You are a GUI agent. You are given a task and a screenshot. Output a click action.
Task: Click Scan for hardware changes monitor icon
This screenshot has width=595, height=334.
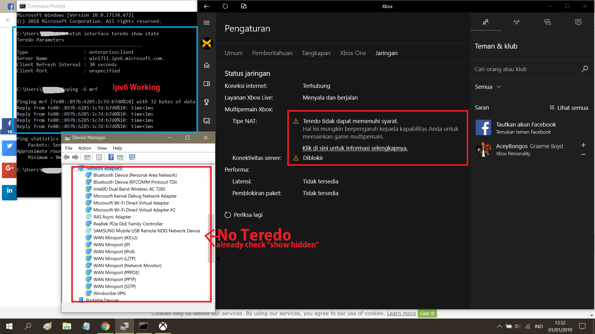[x=132, y=157]
